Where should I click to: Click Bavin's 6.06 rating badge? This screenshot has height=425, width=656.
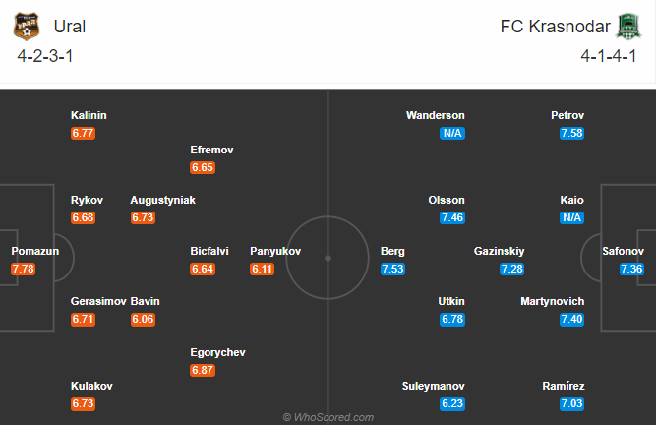tap(143, 319)
